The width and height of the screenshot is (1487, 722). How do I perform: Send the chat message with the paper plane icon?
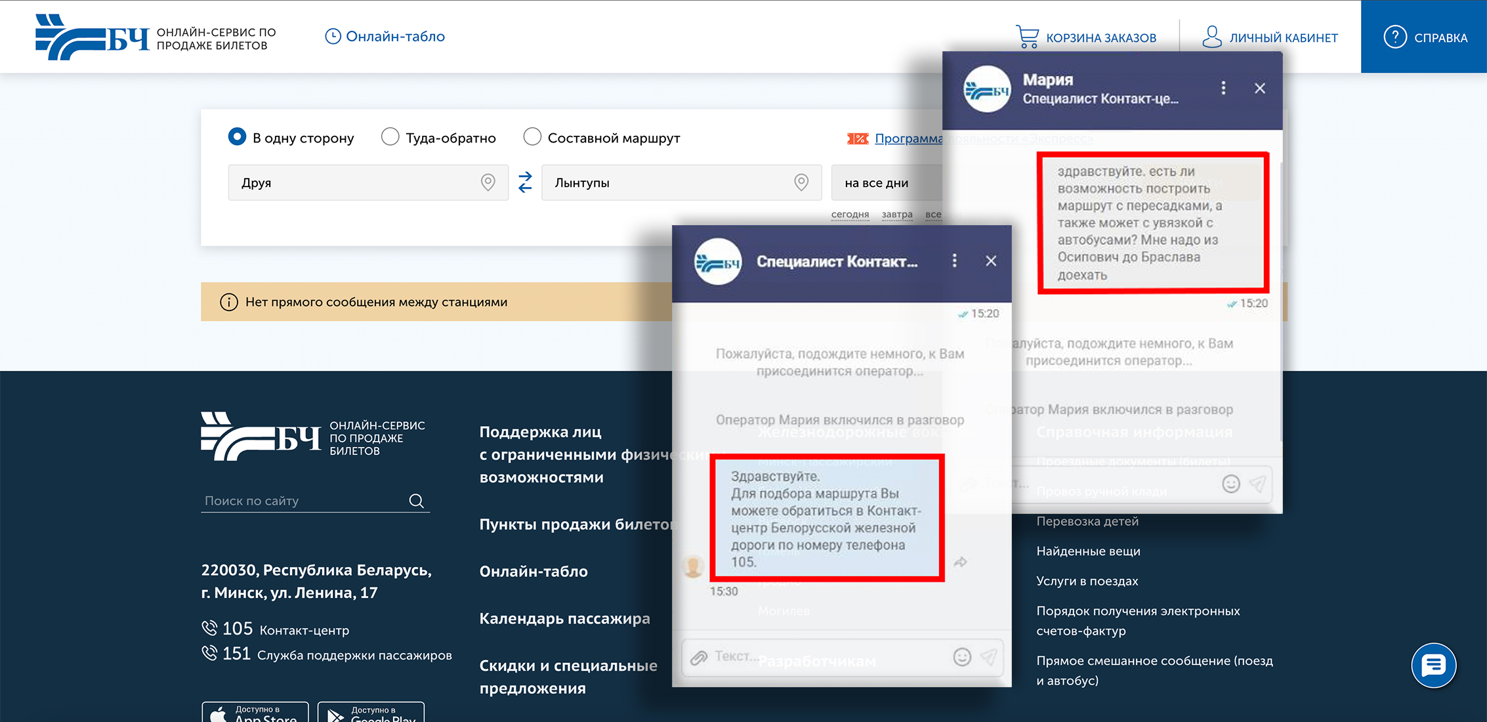point(990,657)
